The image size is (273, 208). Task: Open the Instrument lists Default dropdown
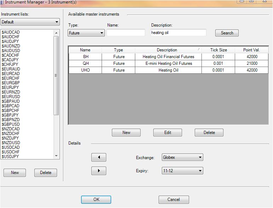[x=30, y=22]
